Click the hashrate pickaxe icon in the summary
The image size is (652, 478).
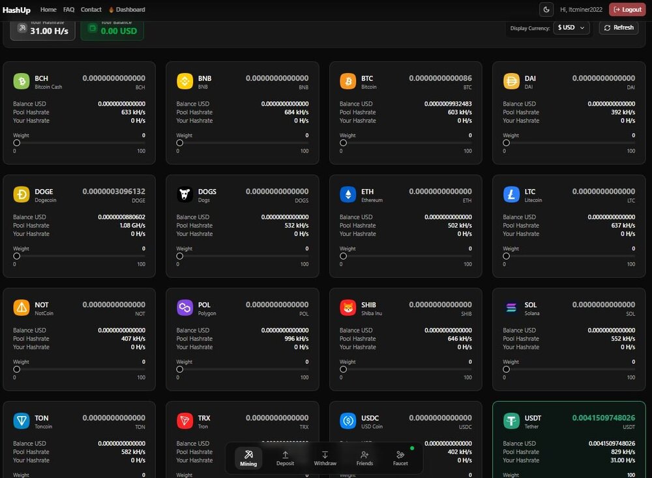(x=22, y=28)
